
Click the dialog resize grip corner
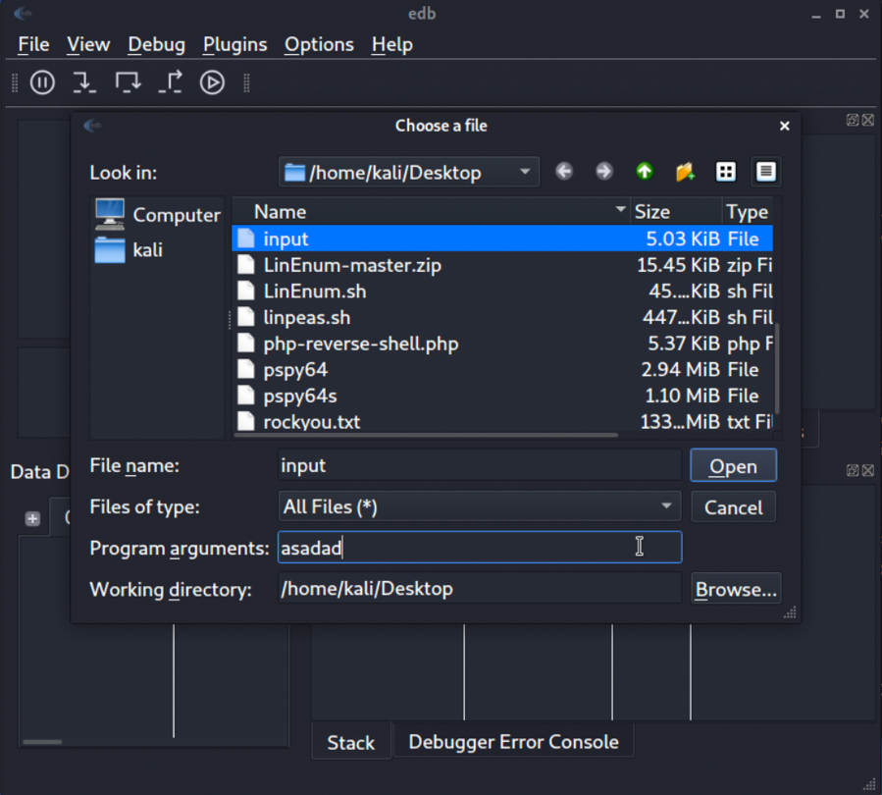tap(791, 612)
